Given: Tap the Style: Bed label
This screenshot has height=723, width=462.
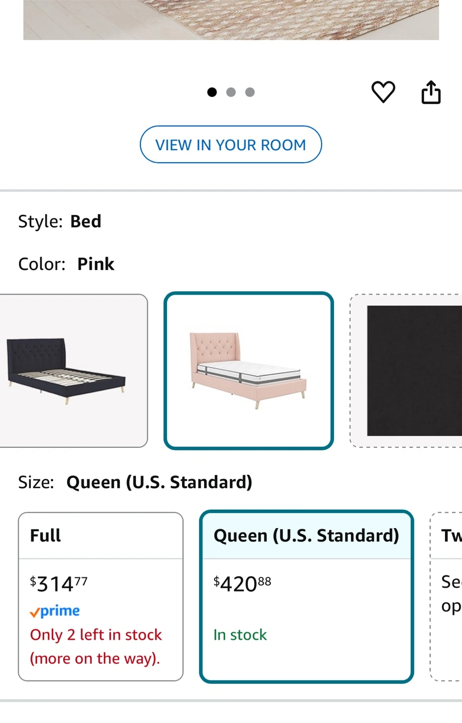Looking at the screenshot, I should 60,221.
